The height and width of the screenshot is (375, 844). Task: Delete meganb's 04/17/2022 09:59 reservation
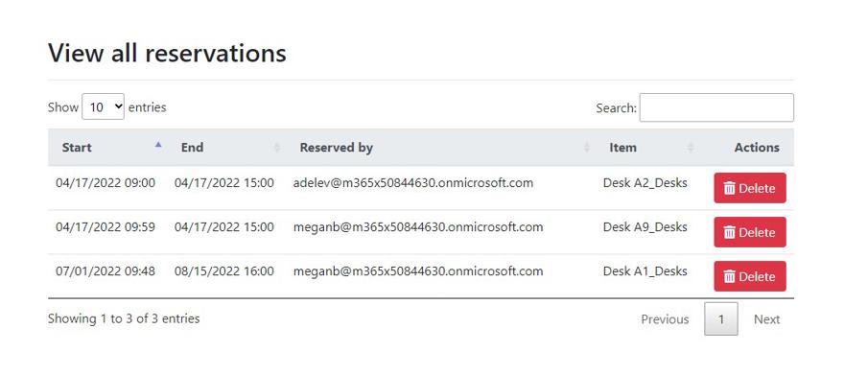point(750,232)
